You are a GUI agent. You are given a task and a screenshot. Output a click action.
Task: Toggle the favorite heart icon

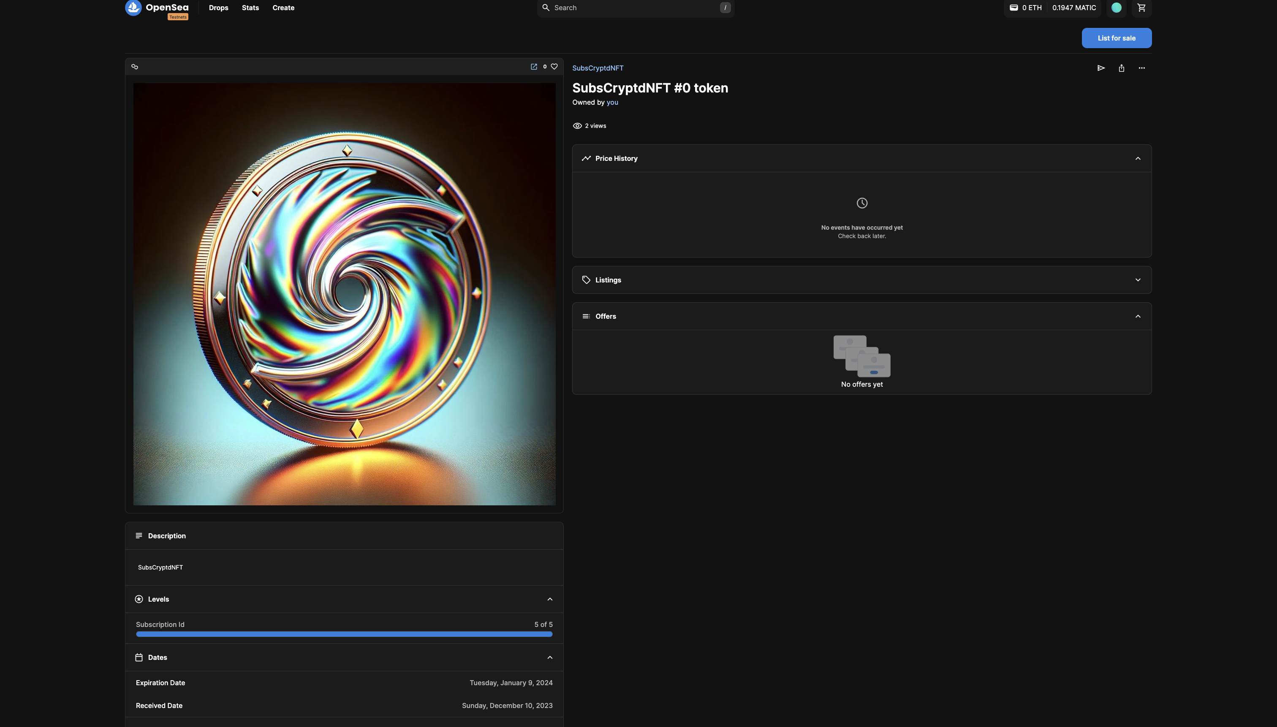[x=554, y=66]
